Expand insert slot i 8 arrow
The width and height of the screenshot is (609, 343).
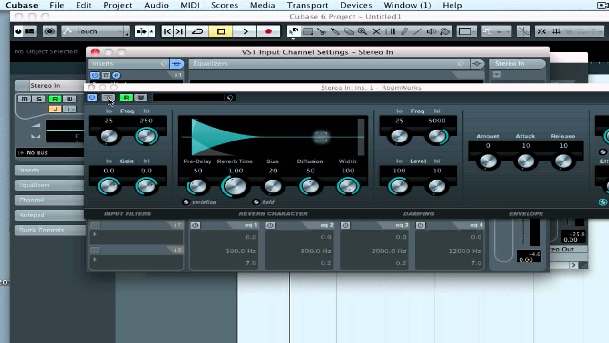95,259
